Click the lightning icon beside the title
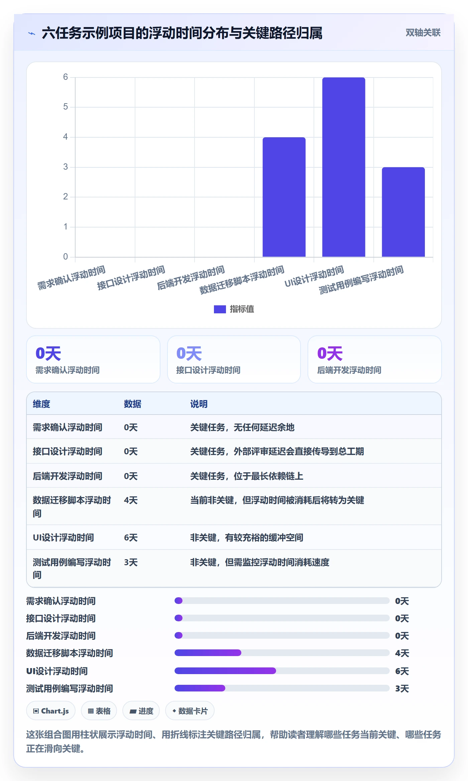This screenshot has height=781, width=468. (32, 33)
